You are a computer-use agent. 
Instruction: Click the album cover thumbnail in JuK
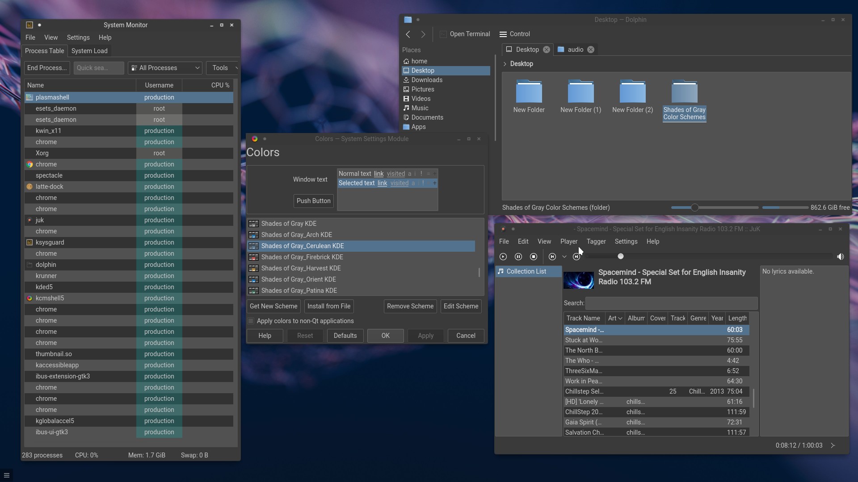point(579,280)
